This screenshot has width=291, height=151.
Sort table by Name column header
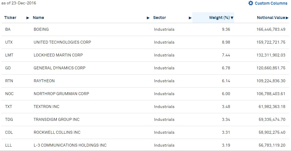coord(38,18)
